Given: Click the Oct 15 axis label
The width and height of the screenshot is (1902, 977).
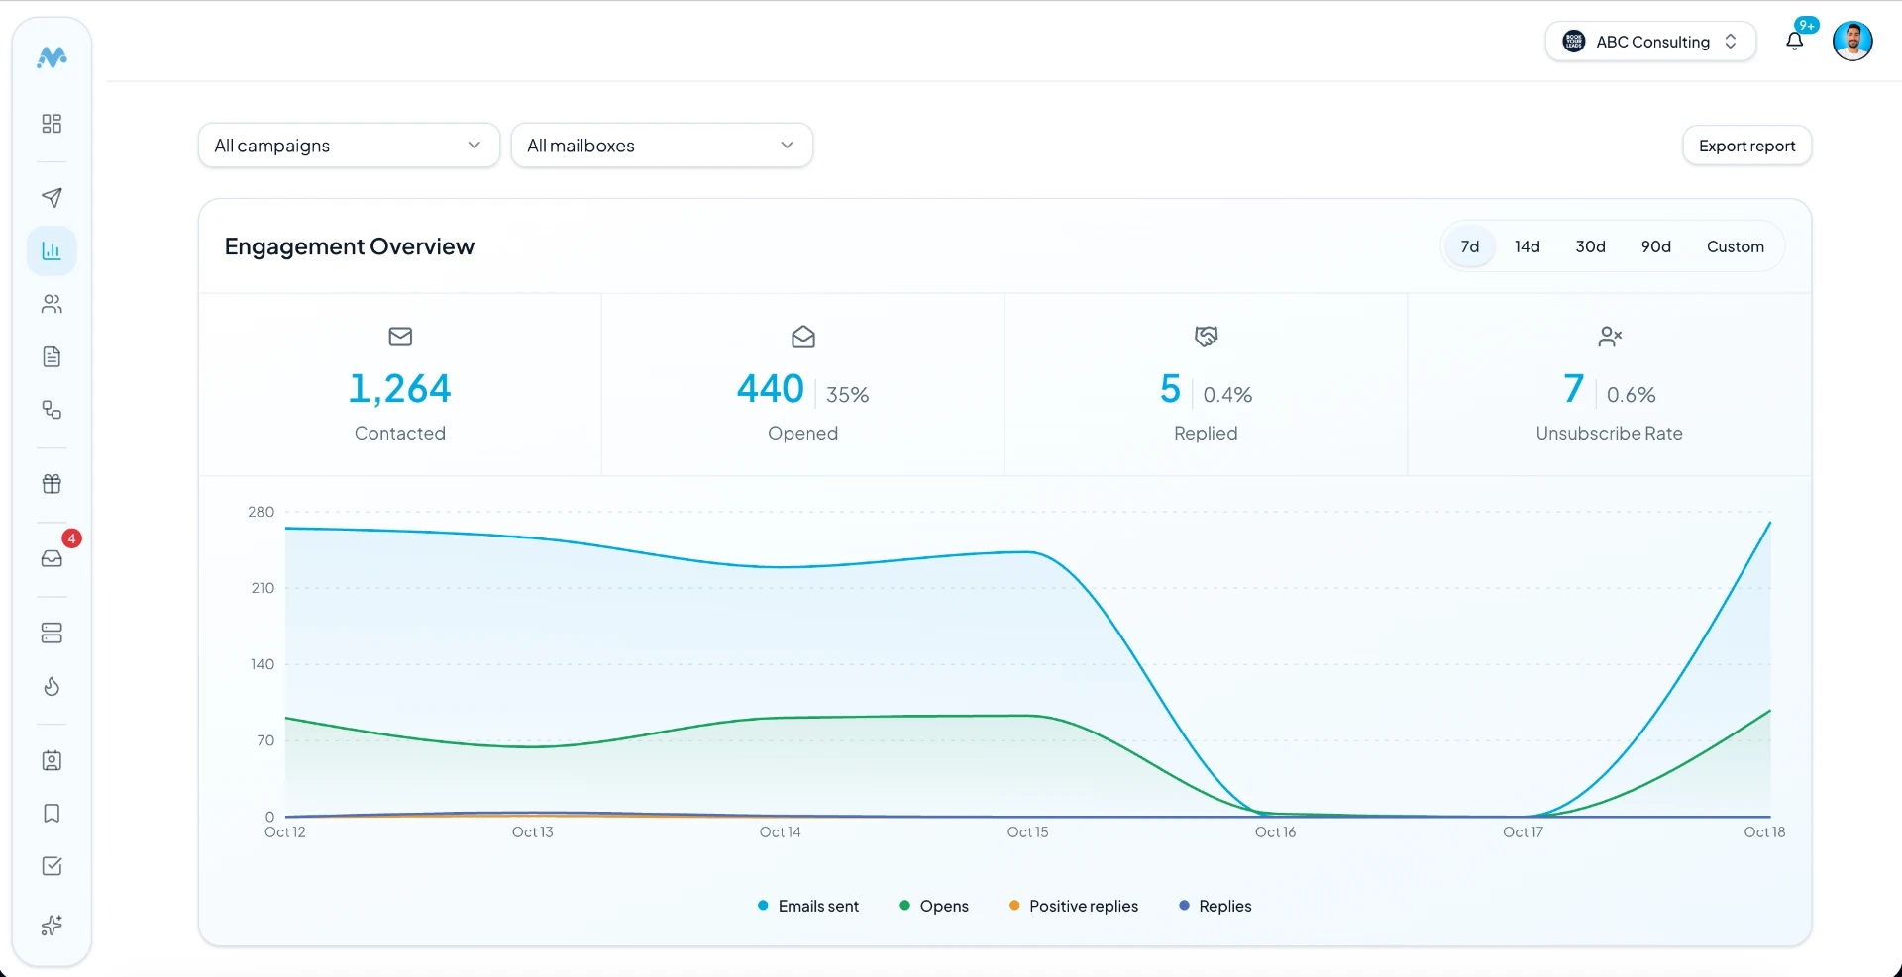Looking at the screenshot, I should 1027,832.
